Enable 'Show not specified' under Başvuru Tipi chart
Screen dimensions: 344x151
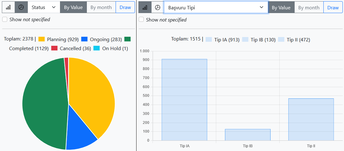tap(141, 20)
